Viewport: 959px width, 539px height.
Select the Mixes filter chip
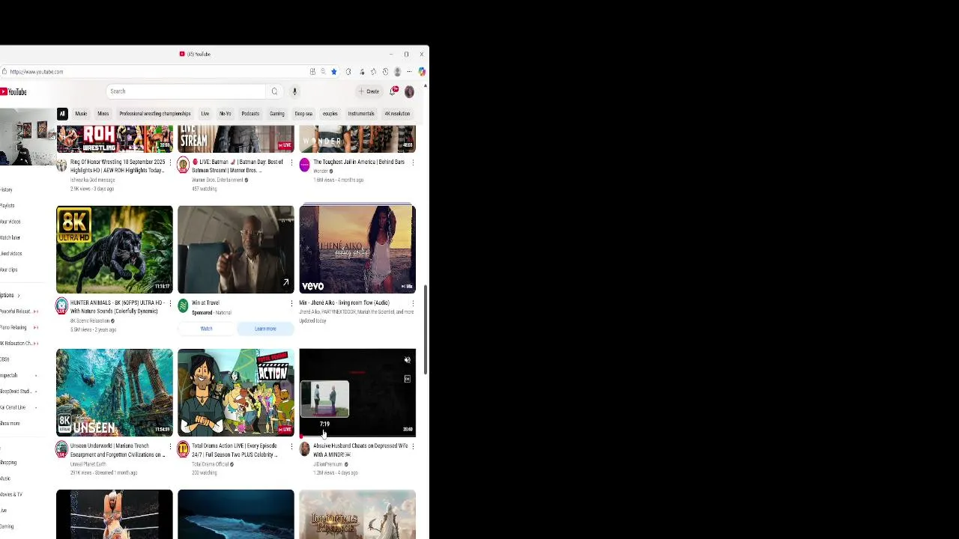[103, 114]
